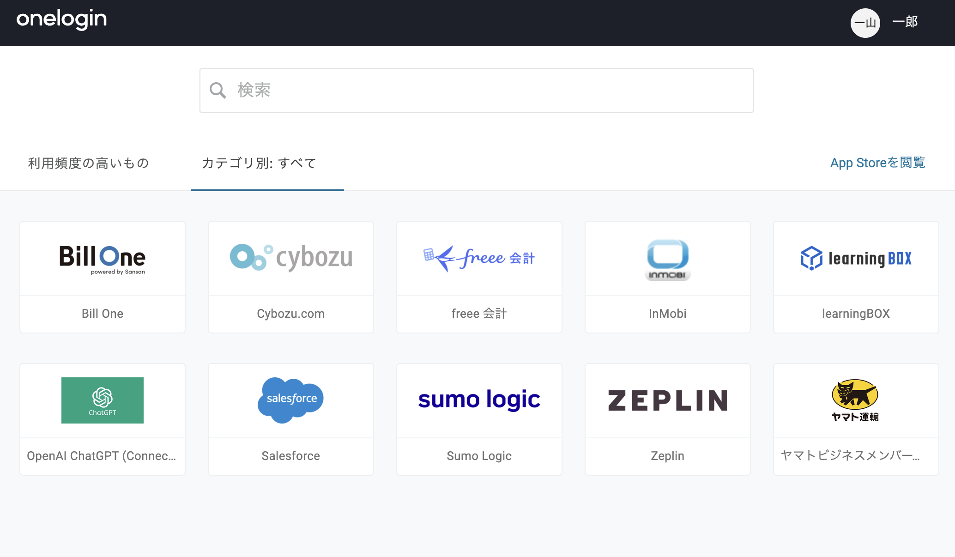Click the Cybozu.com label
The height and width of the screenshot is (557, 955).
point(290,314)
